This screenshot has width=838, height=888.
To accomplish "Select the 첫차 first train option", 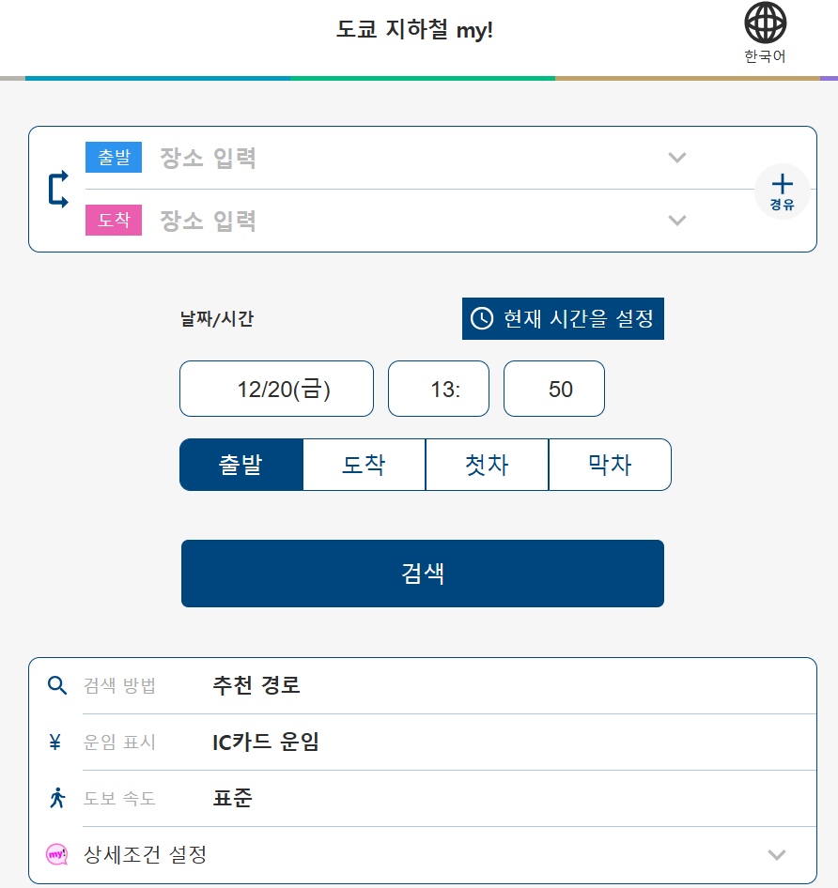I will 487,464.
